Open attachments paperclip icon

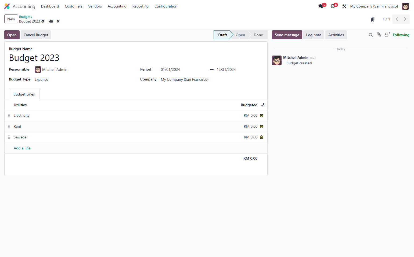pos(379,35)
